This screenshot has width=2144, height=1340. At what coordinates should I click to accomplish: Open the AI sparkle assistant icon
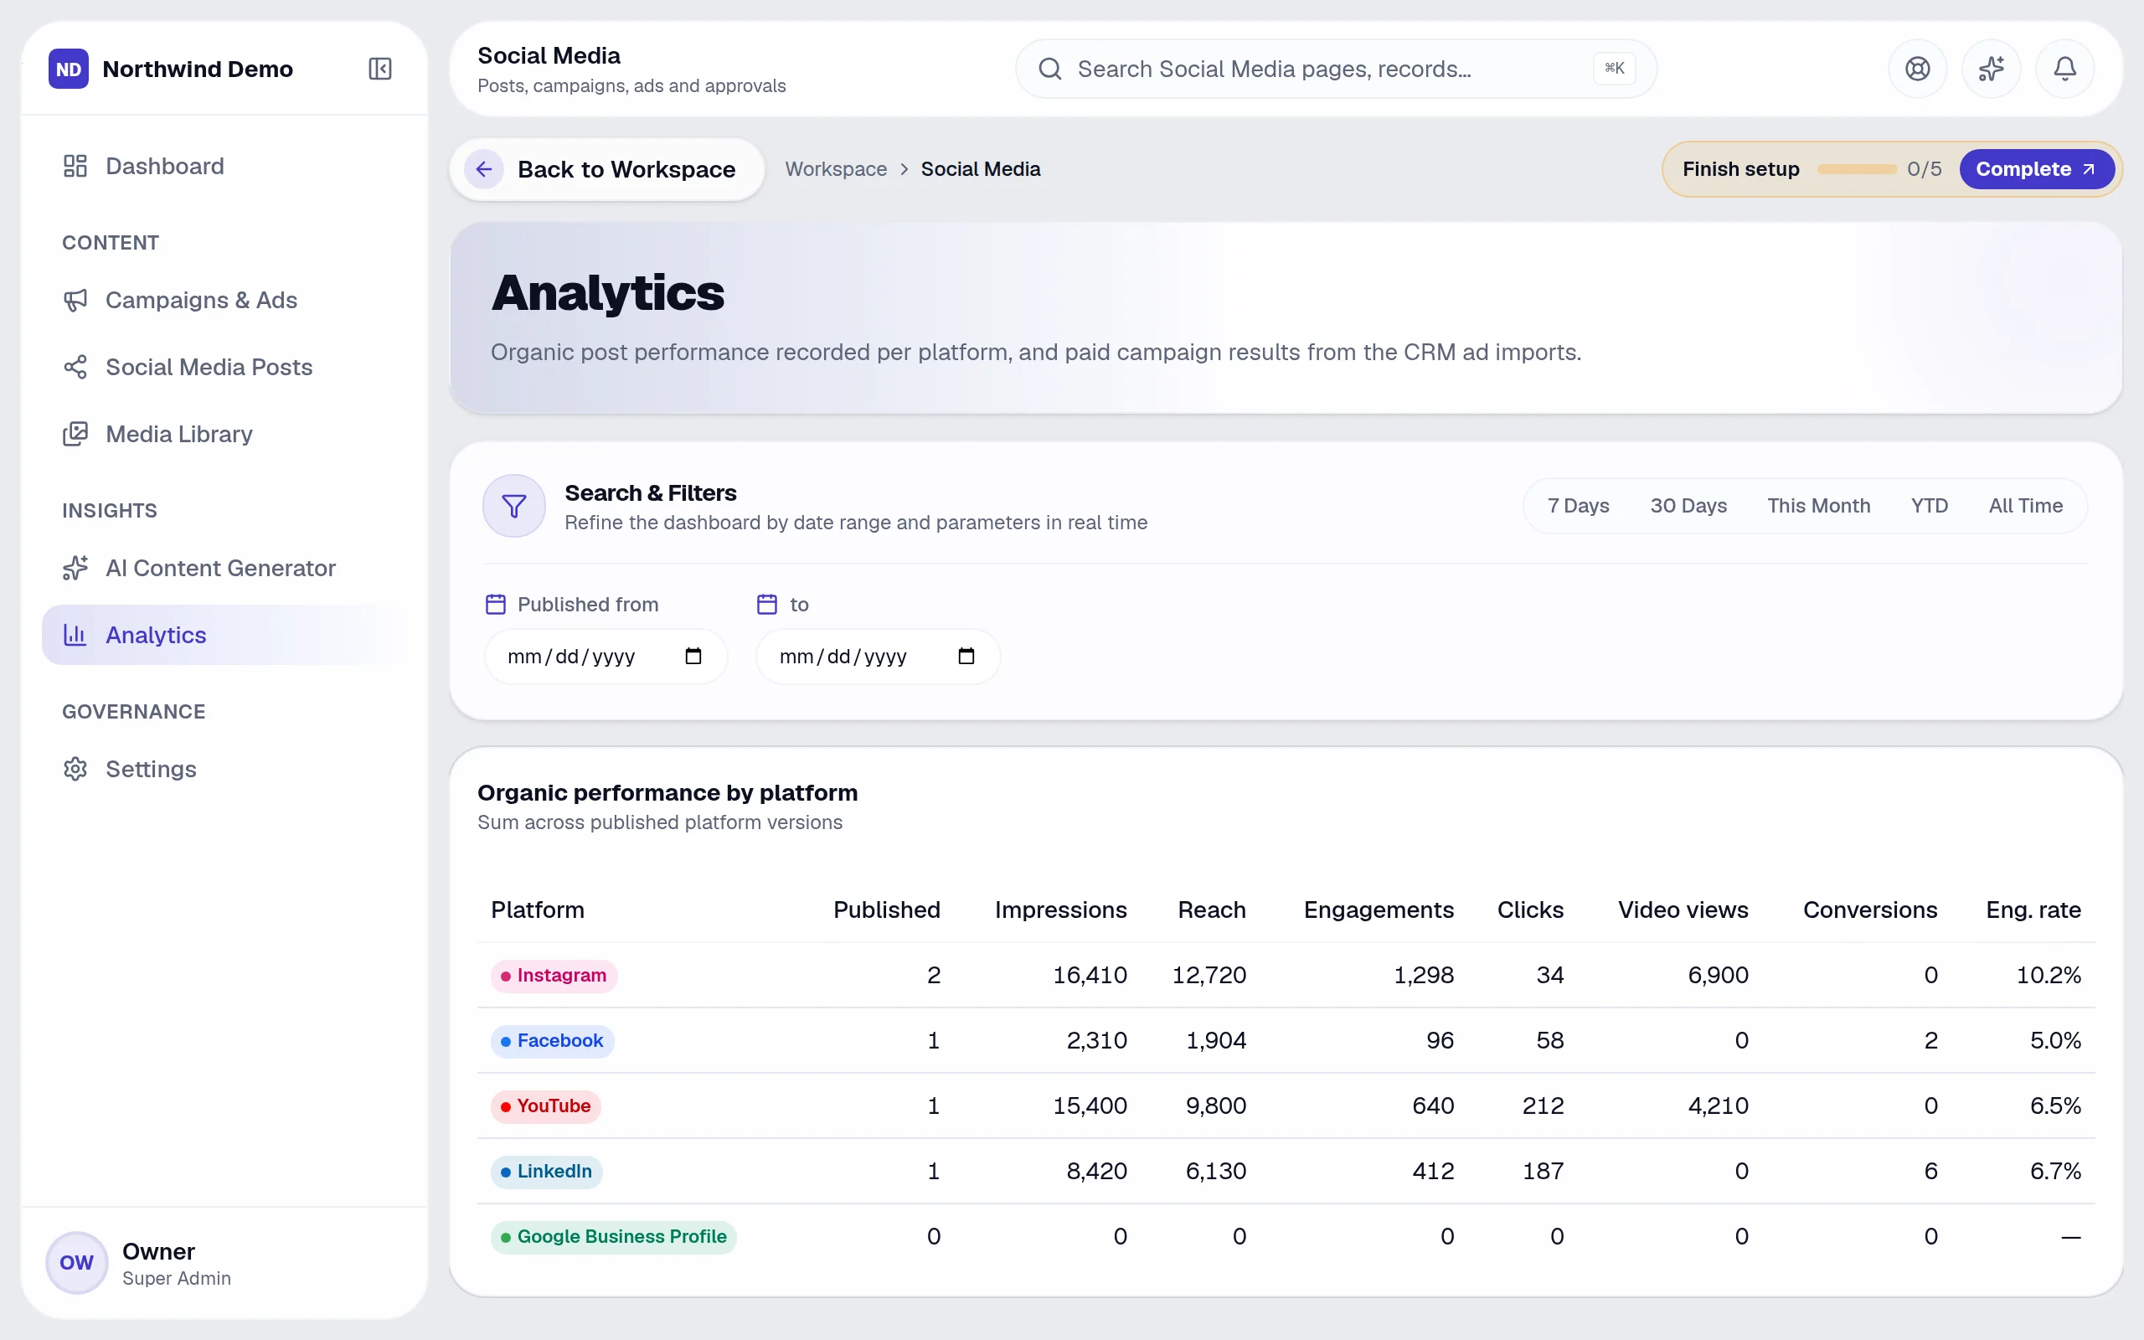[1991, 70]
